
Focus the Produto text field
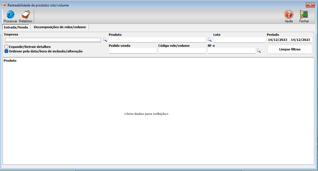tap(157, 40)
